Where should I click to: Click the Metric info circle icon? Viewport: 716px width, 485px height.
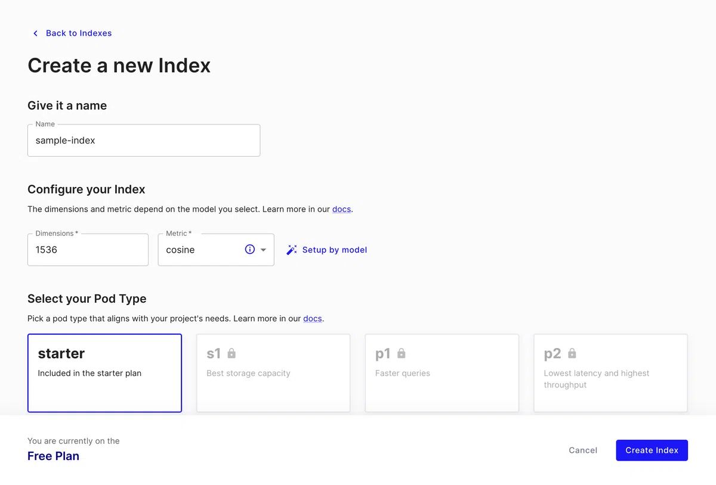250,250
